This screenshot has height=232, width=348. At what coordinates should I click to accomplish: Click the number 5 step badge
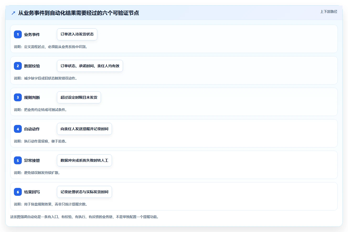[18, 160]
